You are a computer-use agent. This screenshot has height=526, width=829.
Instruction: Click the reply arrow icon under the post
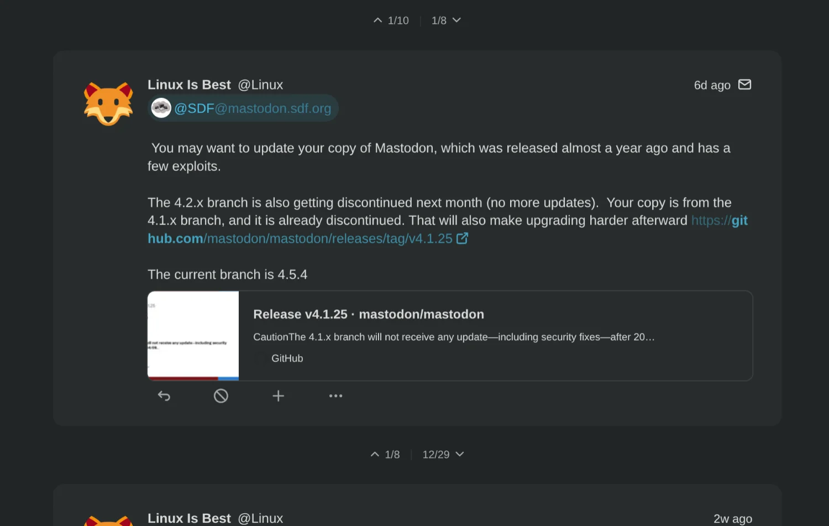(164, 396)
